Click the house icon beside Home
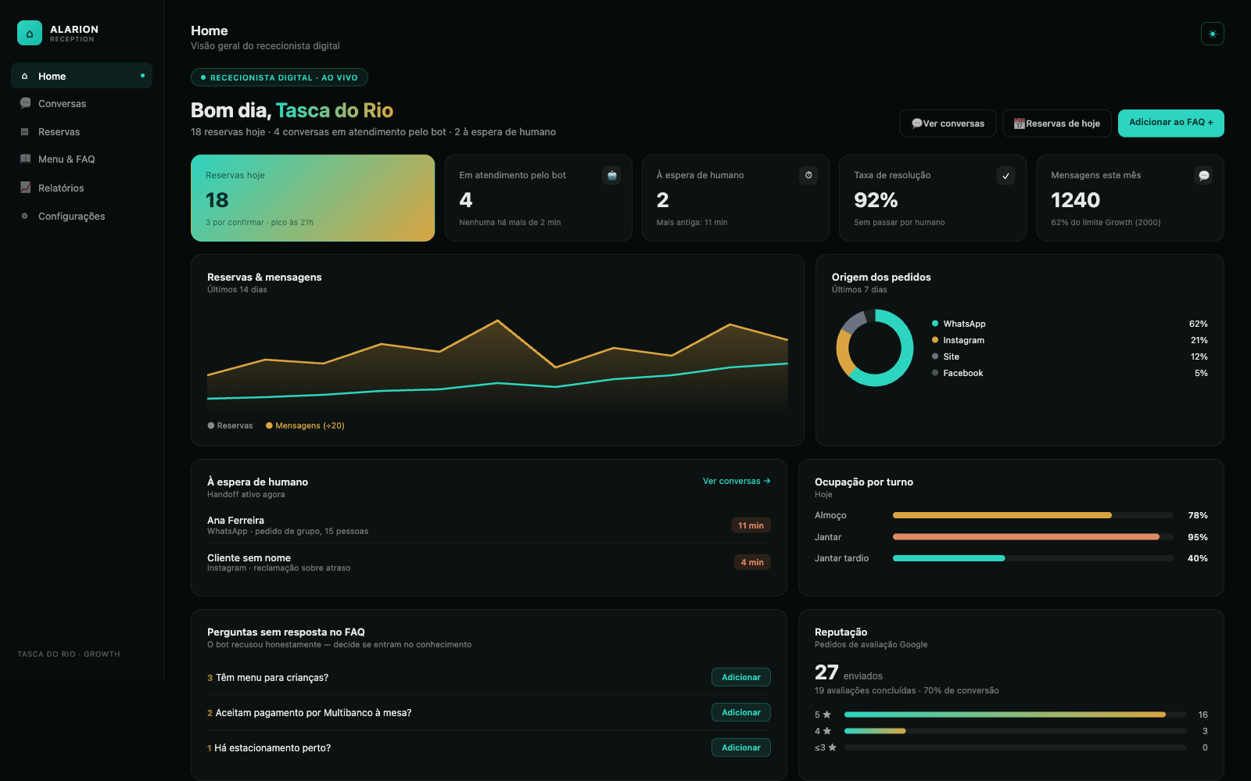The height and width of the screenshot is (781, 1251). tap(25, 76)
